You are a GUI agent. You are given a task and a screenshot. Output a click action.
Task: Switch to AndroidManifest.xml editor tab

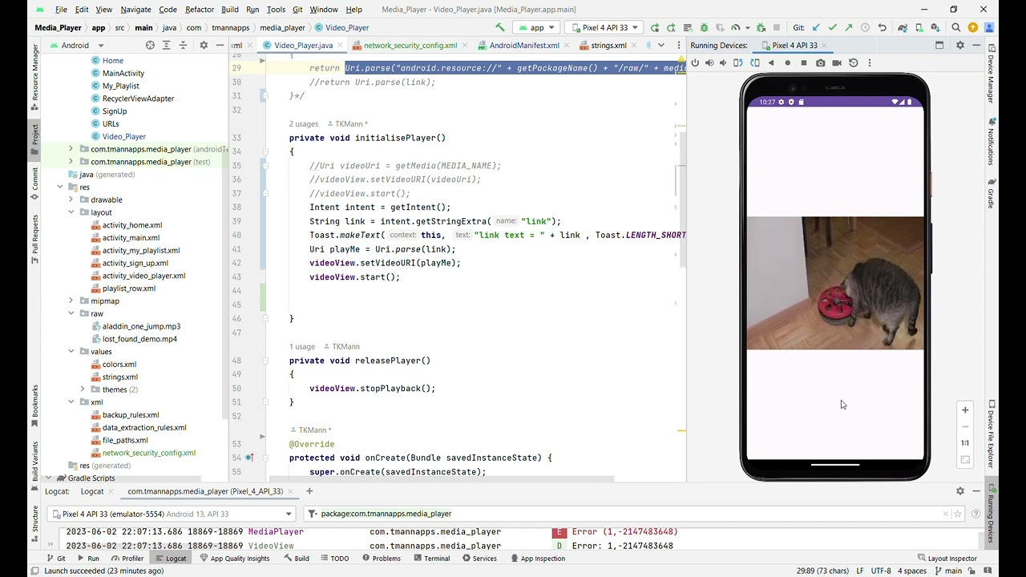[524, 46]
